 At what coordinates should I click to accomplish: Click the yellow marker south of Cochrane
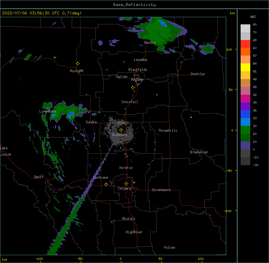106,184
